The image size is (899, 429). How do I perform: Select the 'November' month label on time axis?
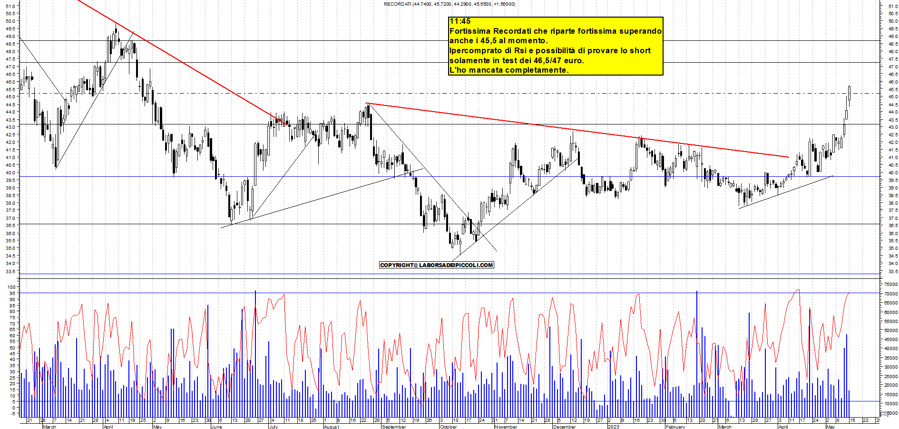[506, 427]
